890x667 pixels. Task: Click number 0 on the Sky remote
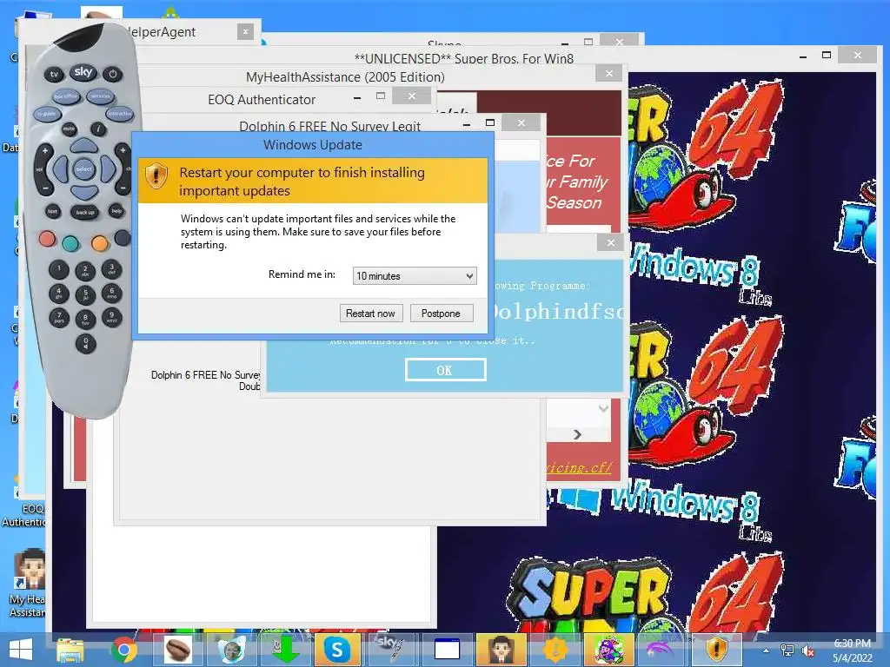click(x=86, y=343)
